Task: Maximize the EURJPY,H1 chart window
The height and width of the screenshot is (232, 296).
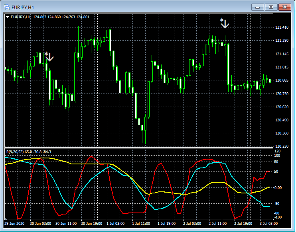Action: (271, 7)
